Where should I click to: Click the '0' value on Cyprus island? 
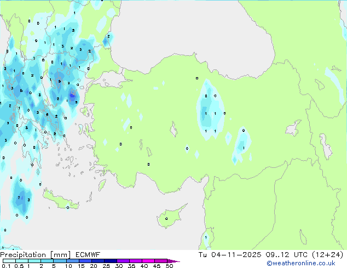[x=166, y=219]
